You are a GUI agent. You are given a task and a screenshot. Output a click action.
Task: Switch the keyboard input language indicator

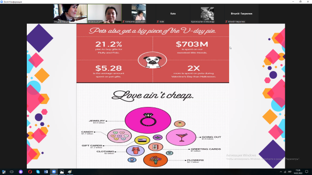290,172
